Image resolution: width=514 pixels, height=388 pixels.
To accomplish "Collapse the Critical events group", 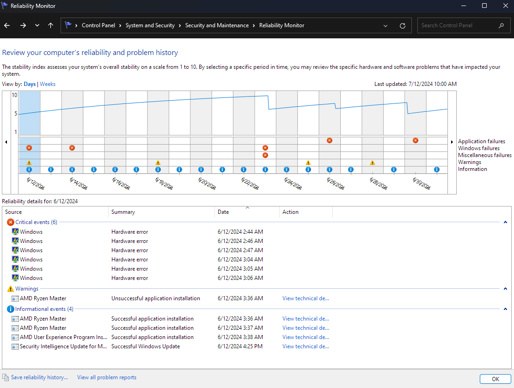I will pos(505,222).
